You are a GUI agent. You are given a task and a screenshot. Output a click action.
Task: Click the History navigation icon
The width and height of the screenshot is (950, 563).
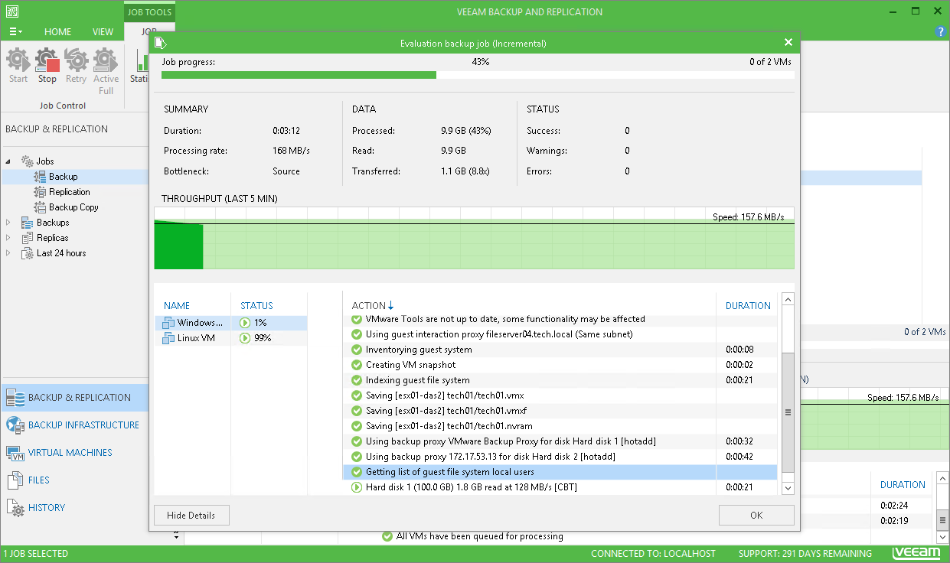[x=15, y=508]
